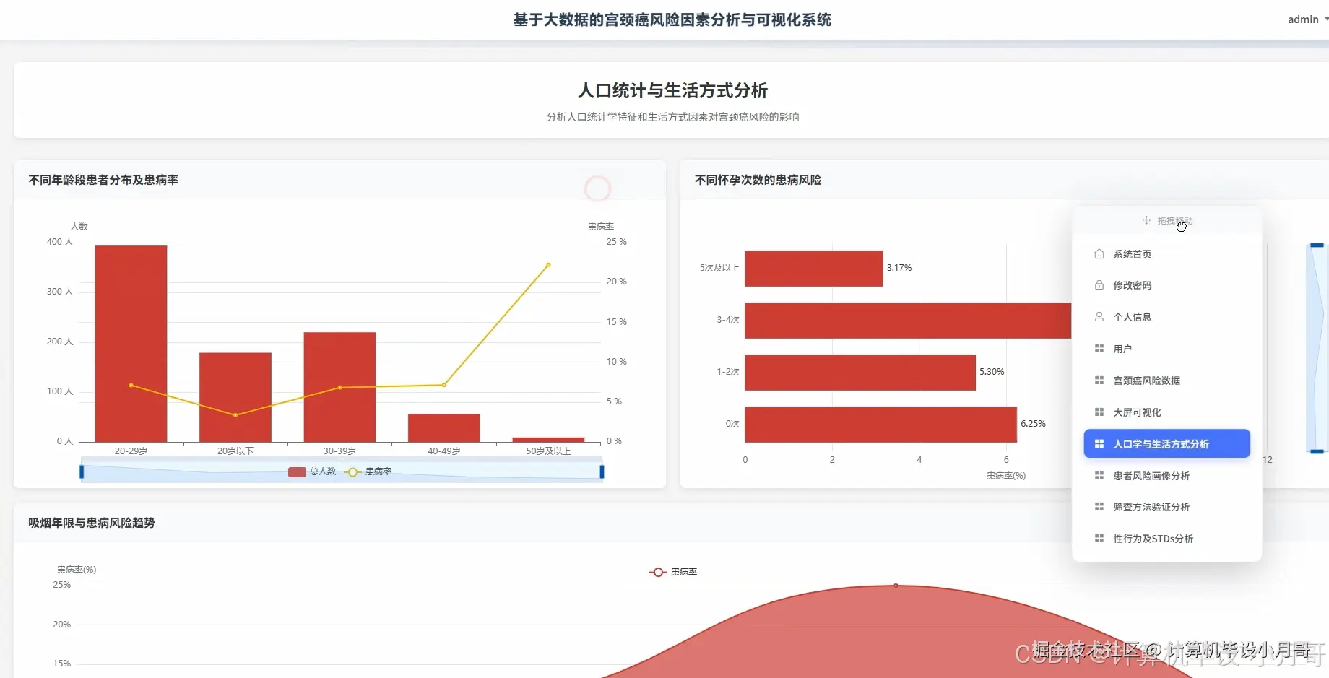The width and height of the screenshot is (1329, 678).
Task: Click the 50岁及以上 point on the yellow line
Action: (548, 265)
